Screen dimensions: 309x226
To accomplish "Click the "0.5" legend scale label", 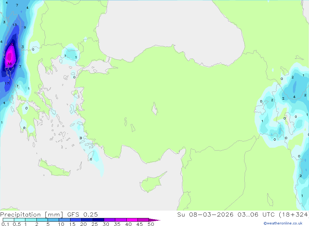I will coord(17,224).
